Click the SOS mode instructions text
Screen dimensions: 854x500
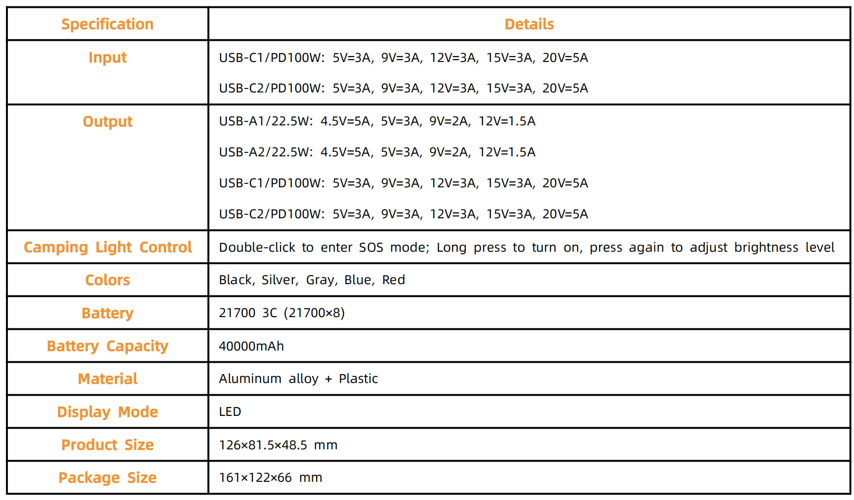tap(527, 247)
